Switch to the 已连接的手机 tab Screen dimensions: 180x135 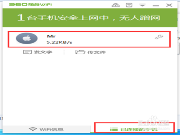tap(134, 129)
